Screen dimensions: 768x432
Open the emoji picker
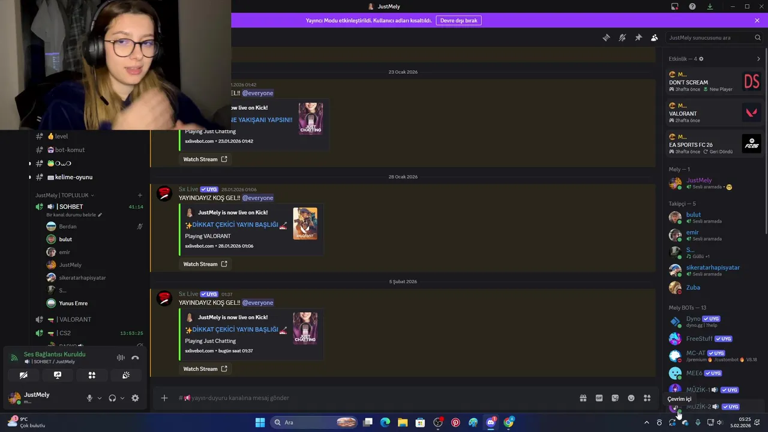pyautogui.click(x=631, y=398)
